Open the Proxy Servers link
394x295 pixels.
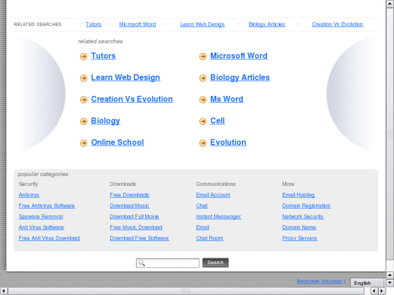(x=300, y=238)
